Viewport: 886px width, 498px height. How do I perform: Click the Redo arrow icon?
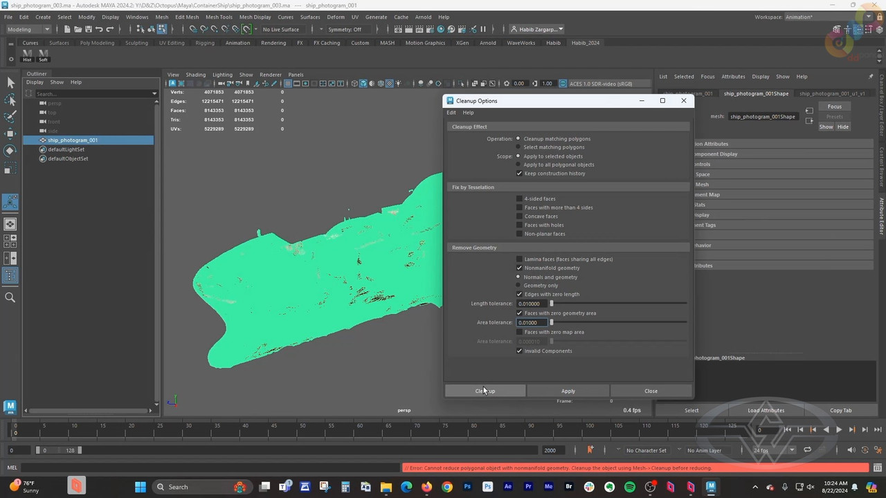(x=109, y=29)
